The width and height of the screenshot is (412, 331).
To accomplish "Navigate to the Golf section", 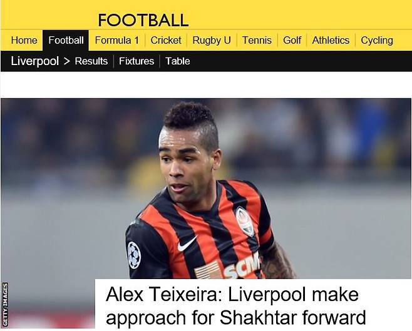I will click(292, 41).
